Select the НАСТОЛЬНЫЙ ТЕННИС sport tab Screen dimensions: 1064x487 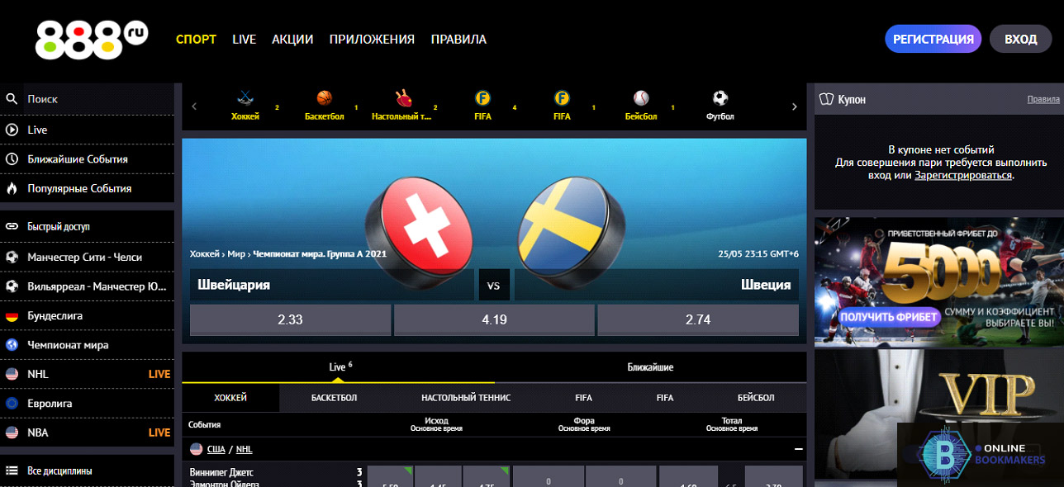(466, 398)
